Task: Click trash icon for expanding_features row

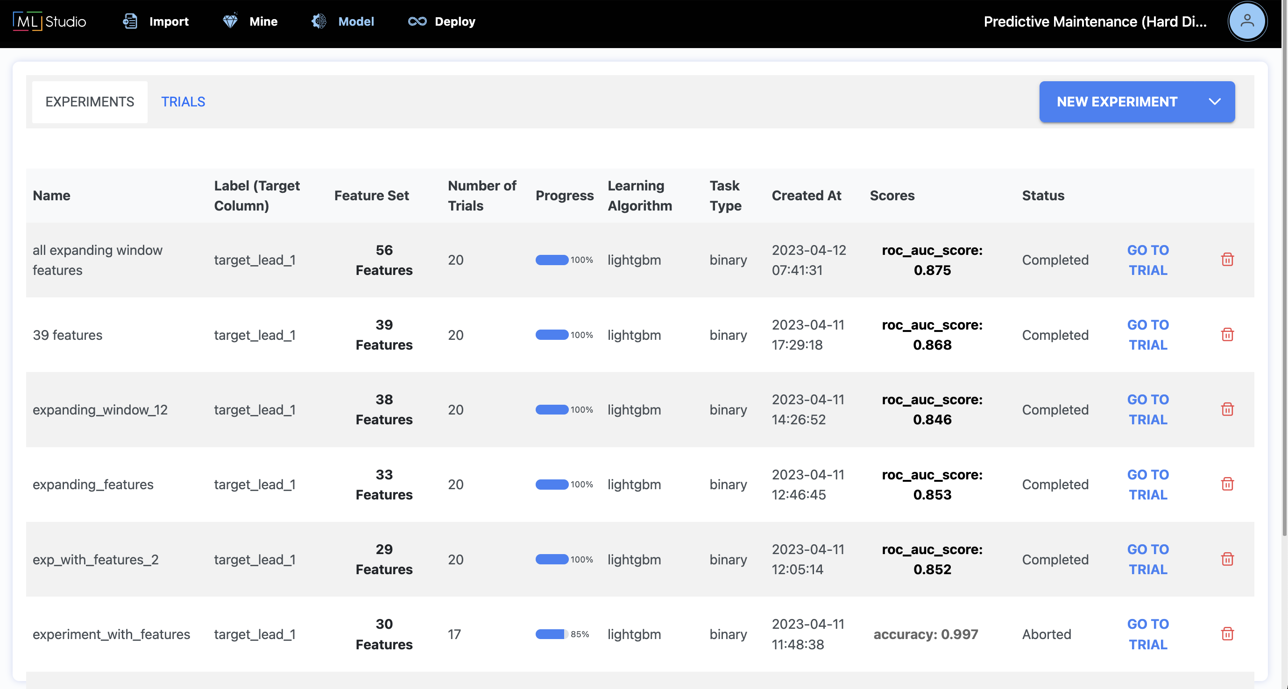Action: pos(1227,484)
